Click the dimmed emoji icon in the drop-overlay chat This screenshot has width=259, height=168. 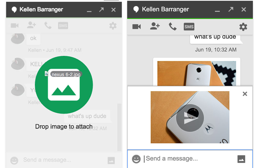[x=14, y=160]
